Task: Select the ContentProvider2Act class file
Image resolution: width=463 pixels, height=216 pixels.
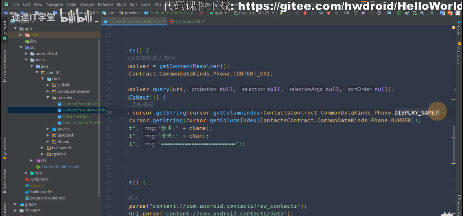Action: pyautogui.click(x=79, y=104)
